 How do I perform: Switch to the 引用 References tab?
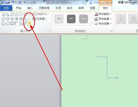(58, 8)
